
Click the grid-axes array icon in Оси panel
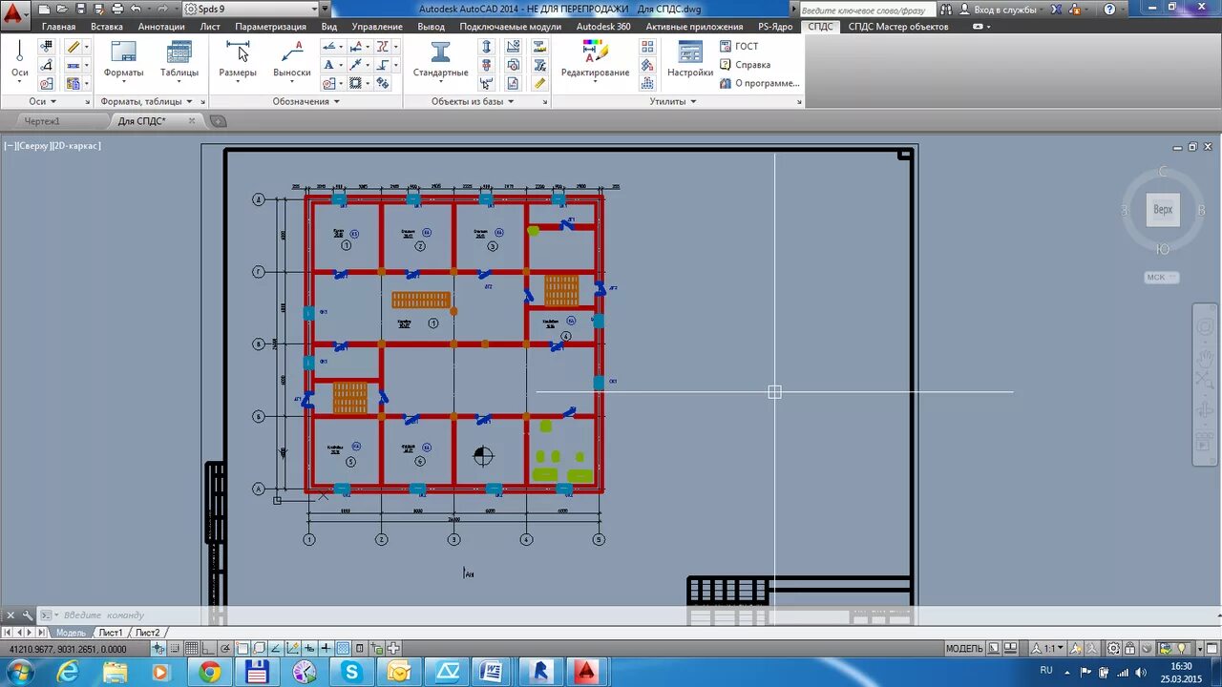coord(47,46)
